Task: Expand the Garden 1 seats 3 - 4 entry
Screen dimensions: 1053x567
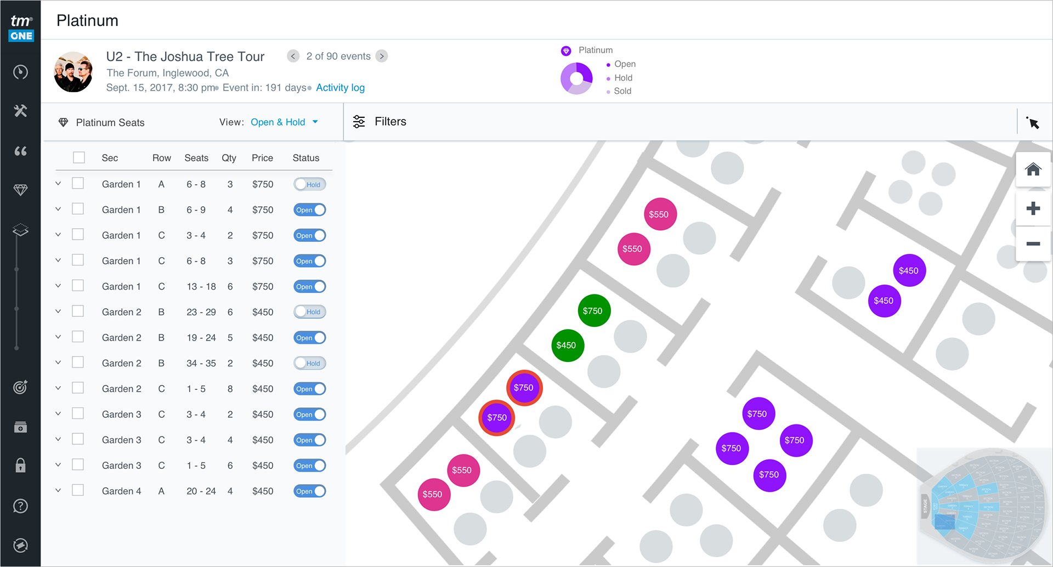Action: [58, 235]
